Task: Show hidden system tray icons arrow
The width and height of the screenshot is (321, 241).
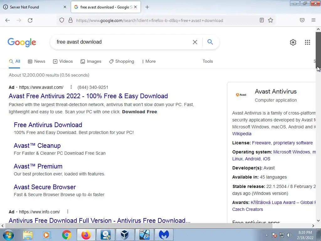Action: (266, 235)
